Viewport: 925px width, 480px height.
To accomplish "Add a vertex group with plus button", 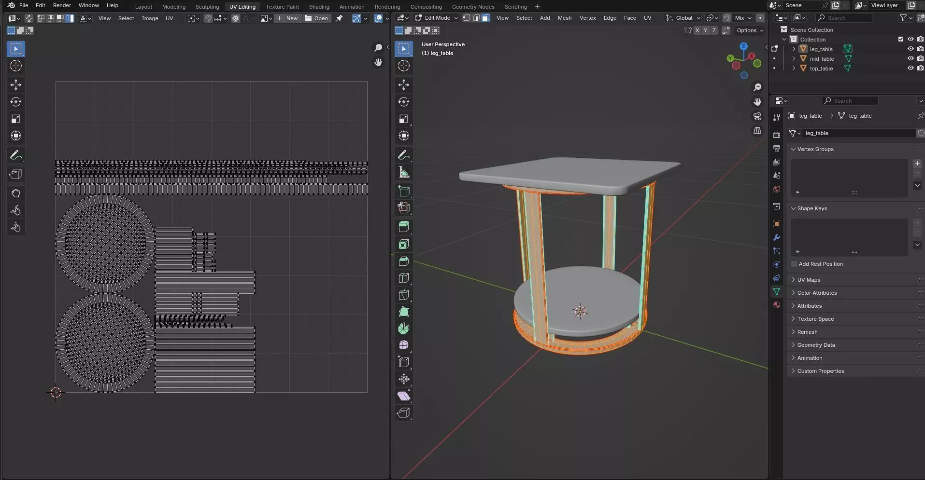I will pyautogui.click(x=917, y=164).
